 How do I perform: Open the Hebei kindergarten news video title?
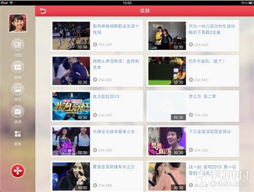(212, 29)
